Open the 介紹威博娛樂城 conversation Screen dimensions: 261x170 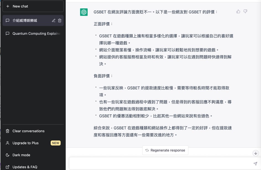[x=33, y=20]
